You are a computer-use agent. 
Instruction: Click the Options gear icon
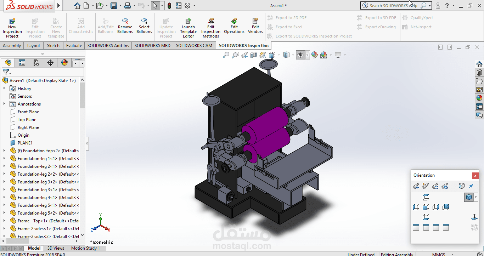[187, 6]
